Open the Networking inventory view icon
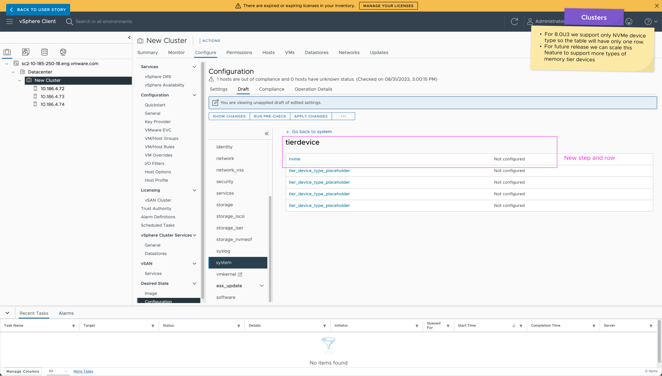 pyautogui.click(x=63, y=52)
